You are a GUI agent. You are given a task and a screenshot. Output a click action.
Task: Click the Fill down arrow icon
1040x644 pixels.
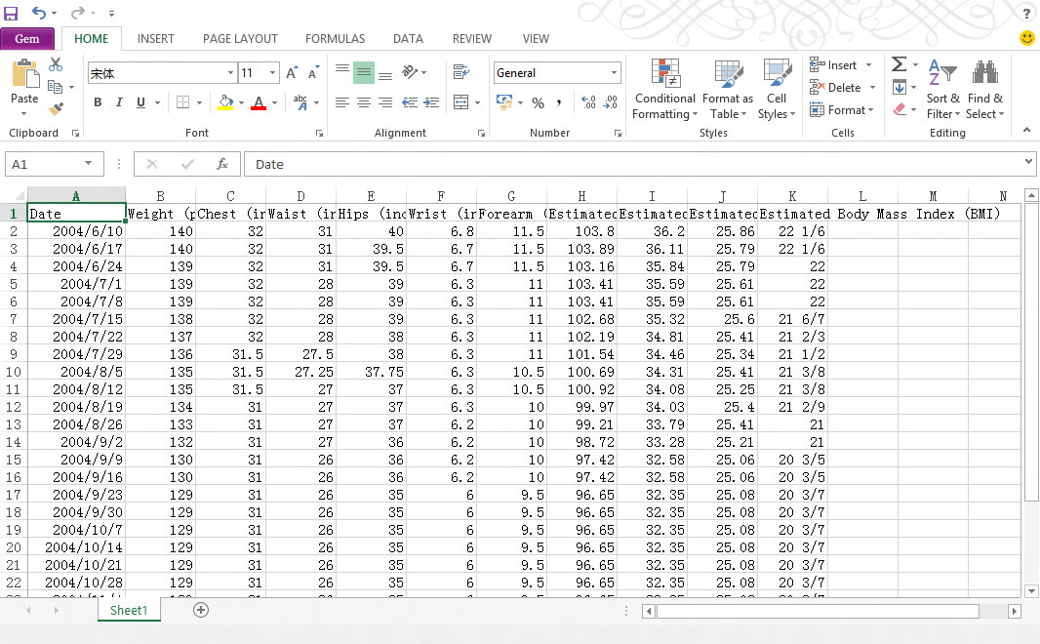tap(900, 87)
